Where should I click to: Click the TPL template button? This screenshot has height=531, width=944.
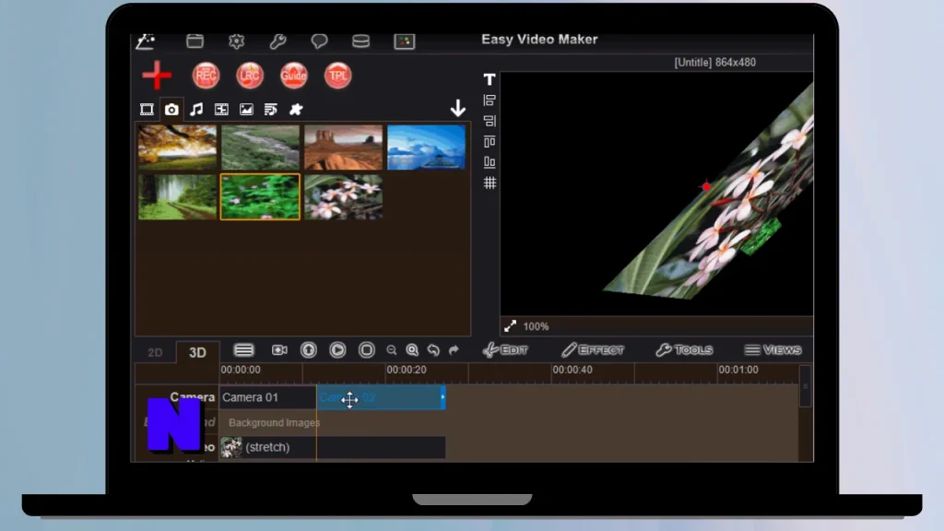coord(337,76)
